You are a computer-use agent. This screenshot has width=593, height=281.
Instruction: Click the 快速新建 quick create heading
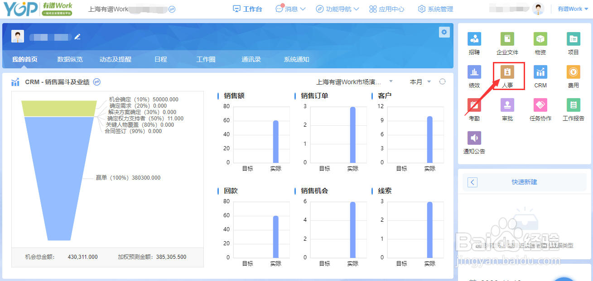[x=525, y=182]
